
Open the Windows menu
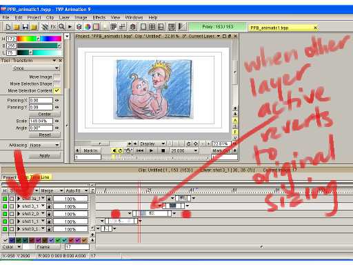pos(134,17)
